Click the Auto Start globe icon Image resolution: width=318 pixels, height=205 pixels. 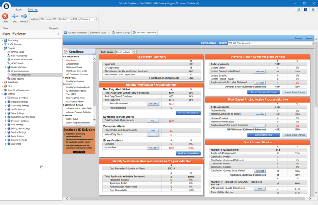pyautogui.click(x=9, y=144)
